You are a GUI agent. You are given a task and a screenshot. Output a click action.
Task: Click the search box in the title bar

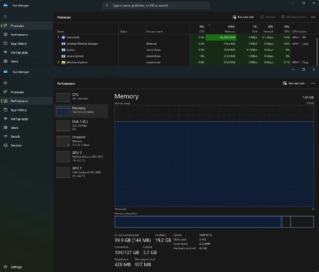coord(156,6)
